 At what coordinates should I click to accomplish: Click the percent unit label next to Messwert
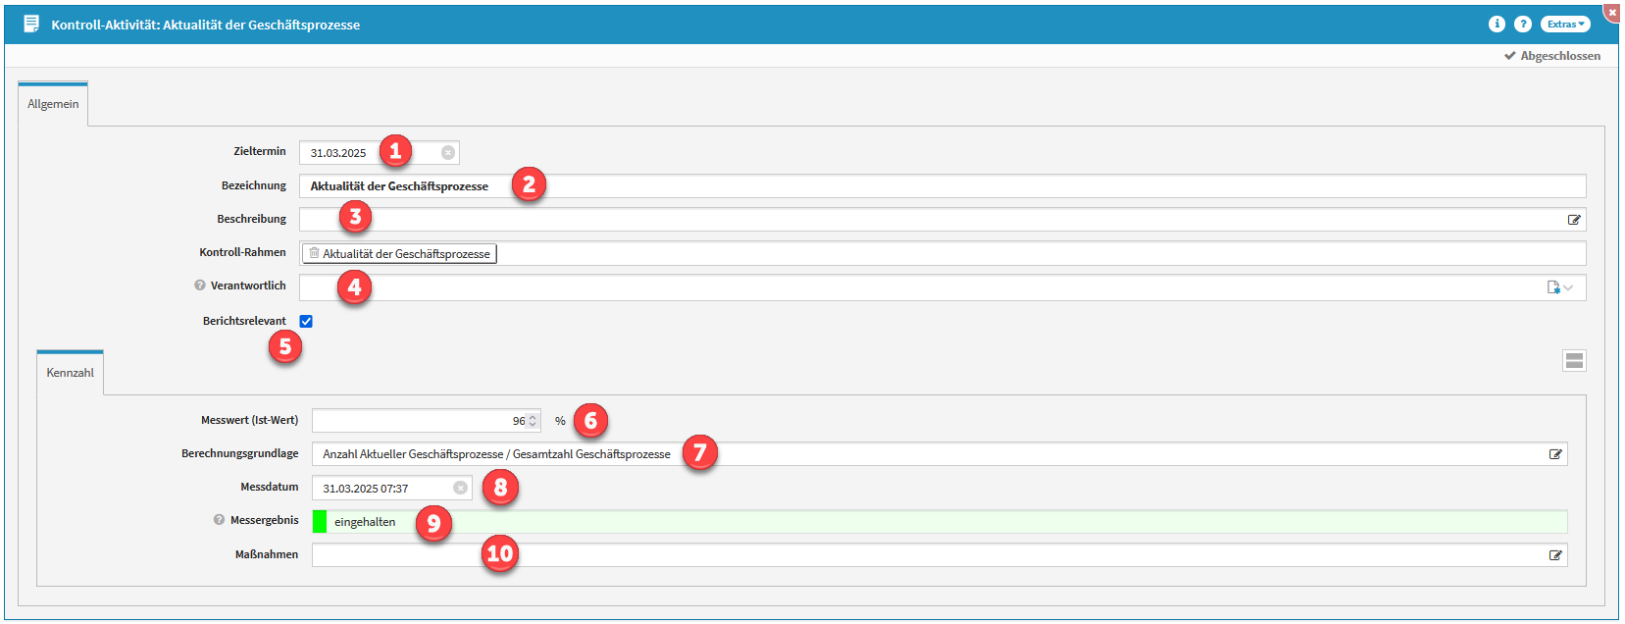[x=560, y=421]
